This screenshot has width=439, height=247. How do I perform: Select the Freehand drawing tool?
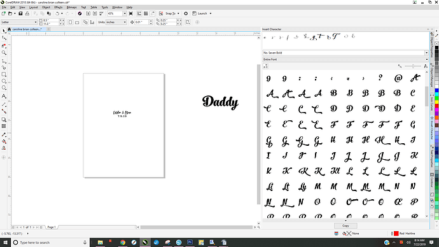[x=4, y=60]
